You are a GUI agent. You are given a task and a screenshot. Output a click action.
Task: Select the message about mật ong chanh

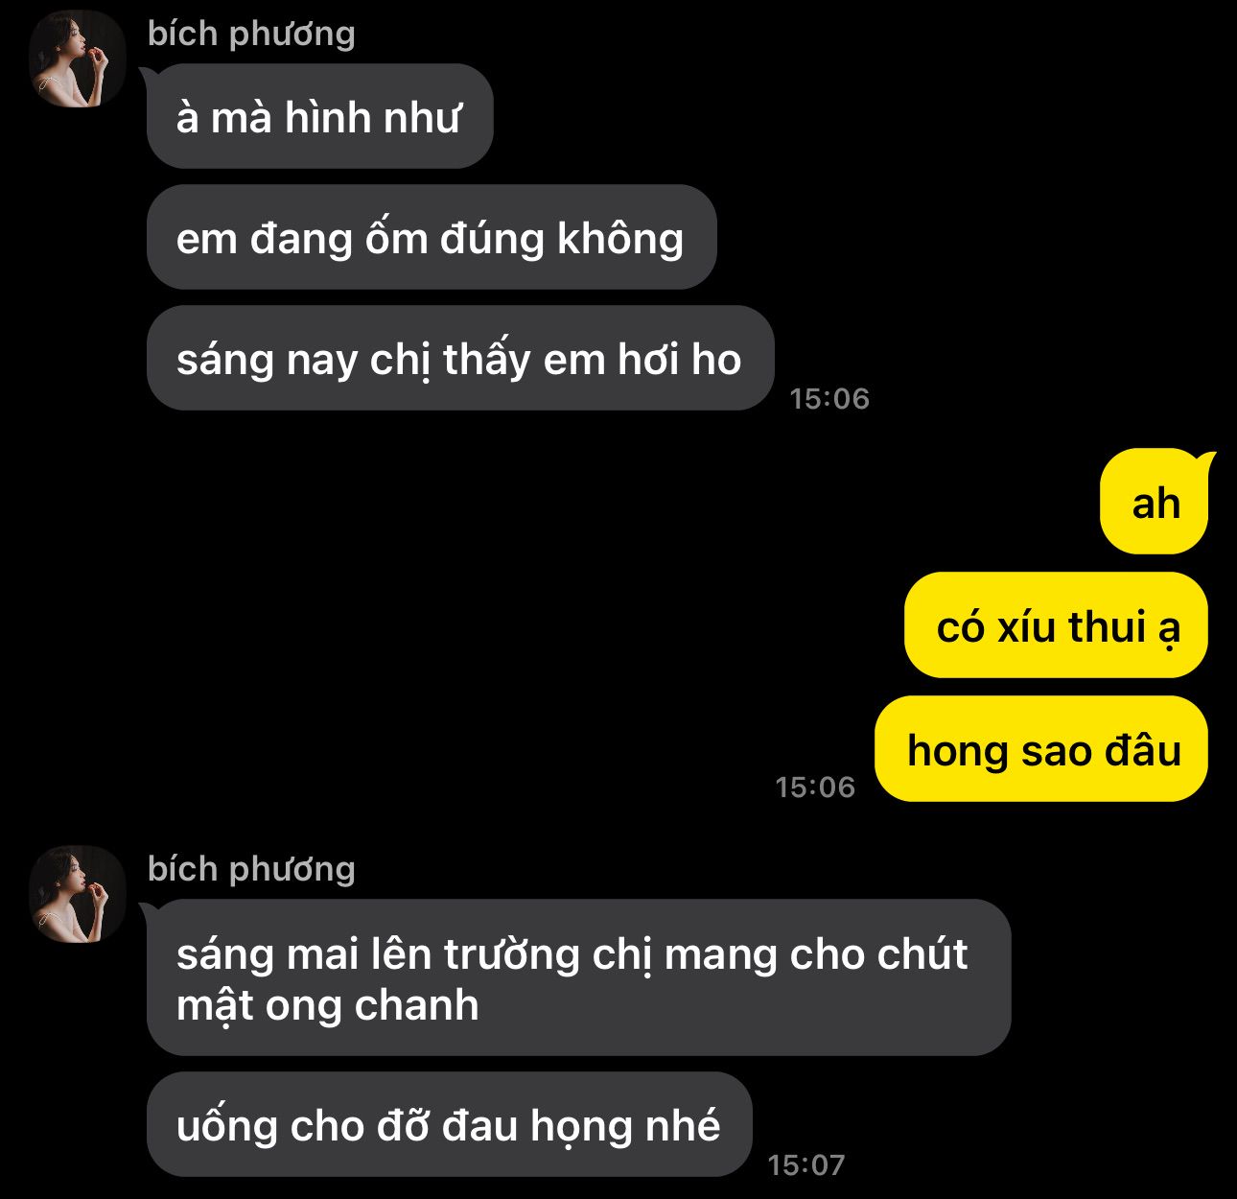[579, 977]
